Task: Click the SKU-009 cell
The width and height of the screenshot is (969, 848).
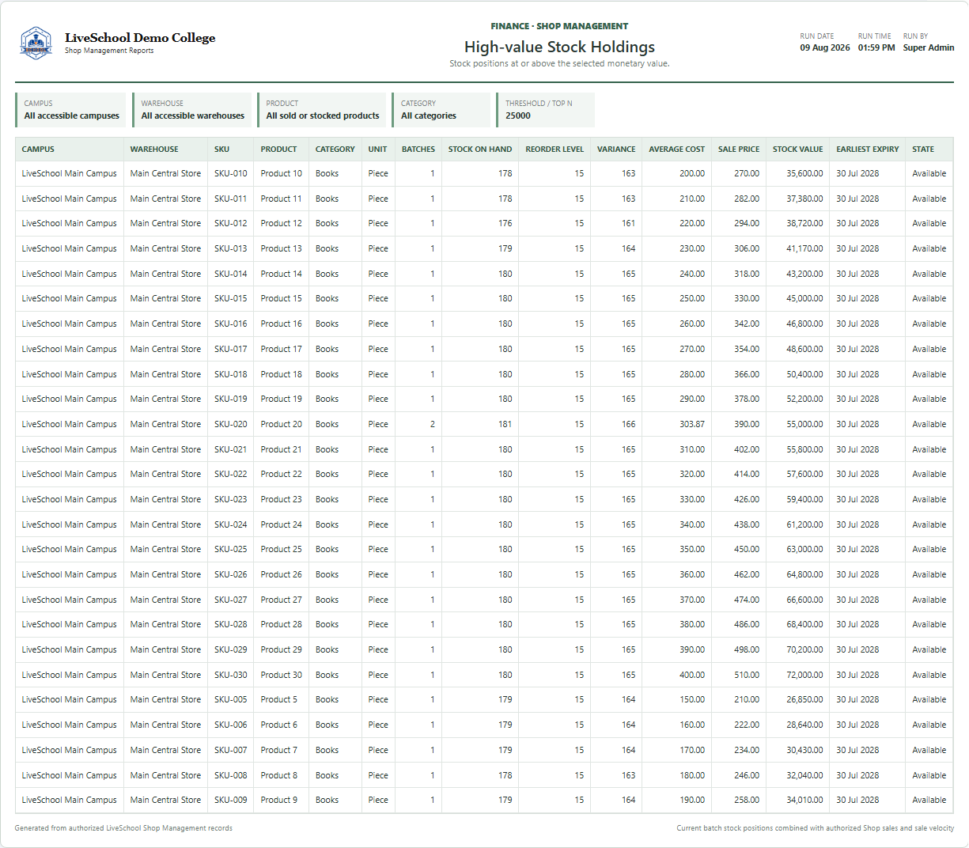Action: (x=230, y=800)
